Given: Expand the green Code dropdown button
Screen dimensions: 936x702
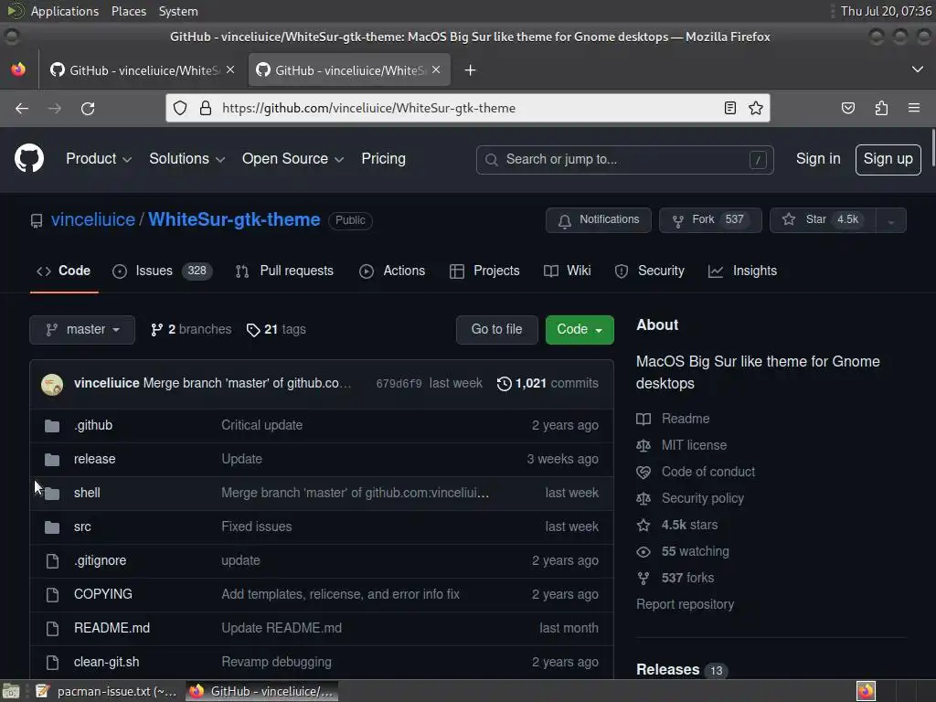Looking at the screenshot, I should click(579, 329).
